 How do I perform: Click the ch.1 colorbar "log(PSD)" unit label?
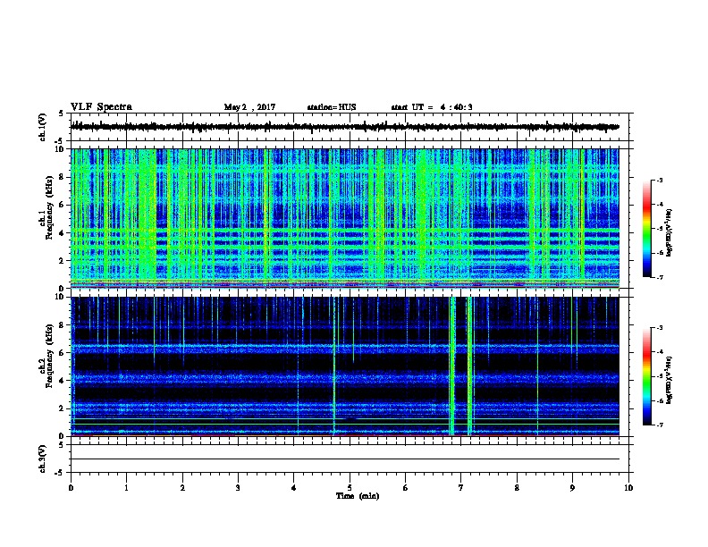pos(669,232)
